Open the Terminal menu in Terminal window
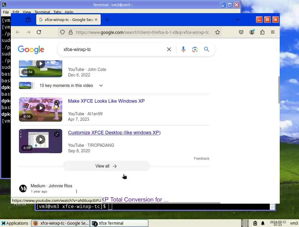Screen dimensions: 299x227 click(x=42, y=12)
